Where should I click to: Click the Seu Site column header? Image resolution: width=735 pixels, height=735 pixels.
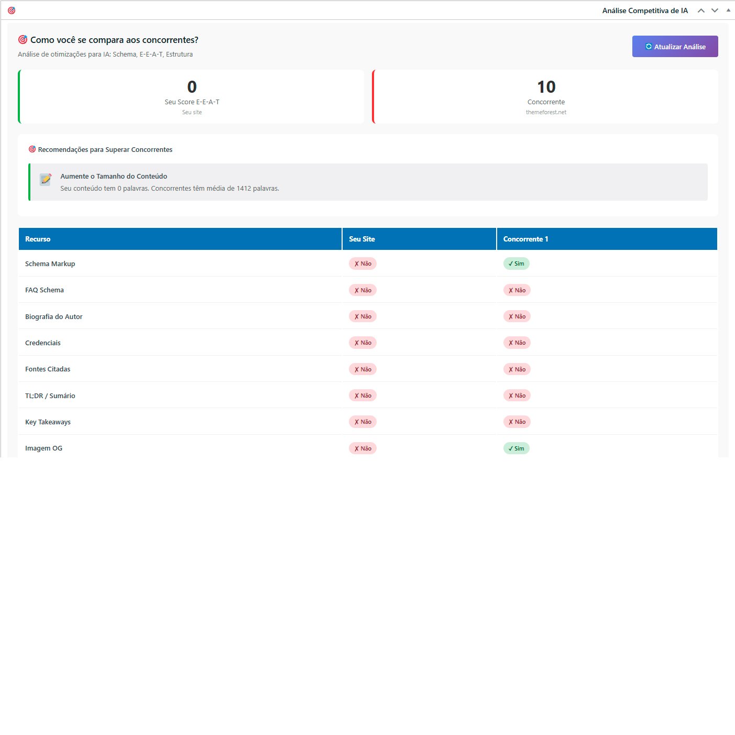[362, 239]
